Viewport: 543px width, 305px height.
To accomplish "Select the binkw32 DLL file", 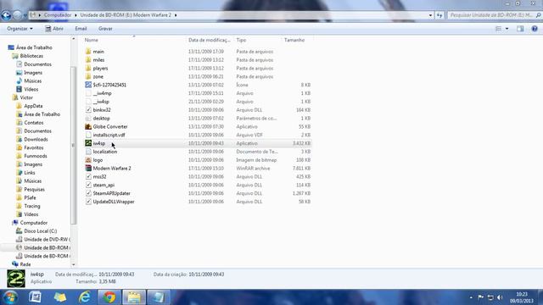I will tap(102, 110).
